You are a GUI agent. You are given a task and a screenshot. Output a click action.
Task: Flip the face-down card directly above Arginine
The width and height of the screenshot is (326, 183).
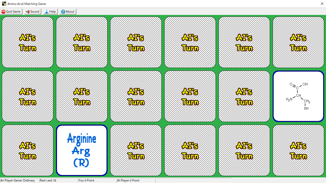(82, 96)
